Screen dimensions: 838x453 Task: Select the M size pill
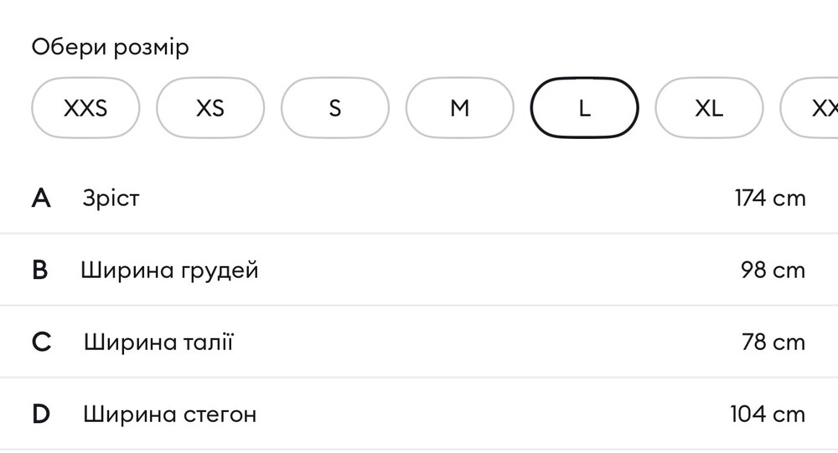tap(460, 108)
